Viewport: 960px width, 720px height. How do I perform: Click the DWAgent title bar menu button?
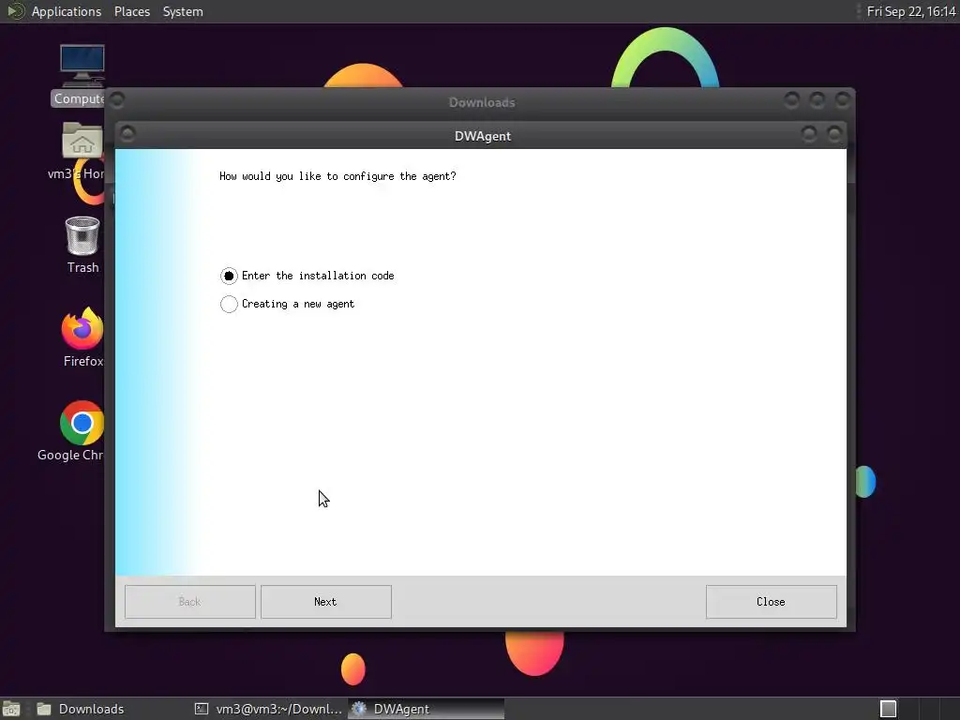pyautogui.click(x=127, y=133)
